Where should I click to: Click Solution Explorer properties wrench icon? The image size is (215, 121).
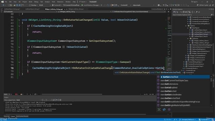pyautogui.click(x=197, y=12)
